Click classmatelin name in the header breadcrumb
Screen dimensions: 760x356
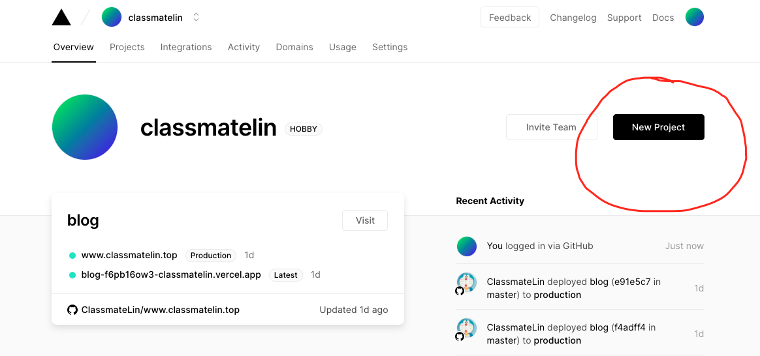(x=155, y=18)
